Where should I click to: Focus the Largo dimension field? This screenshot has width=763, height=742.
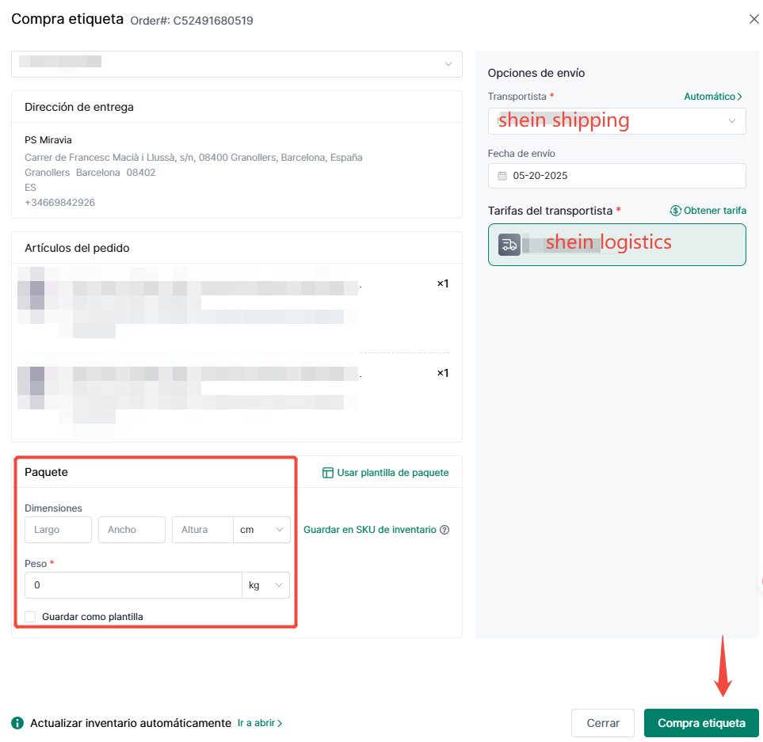[58, 530]
